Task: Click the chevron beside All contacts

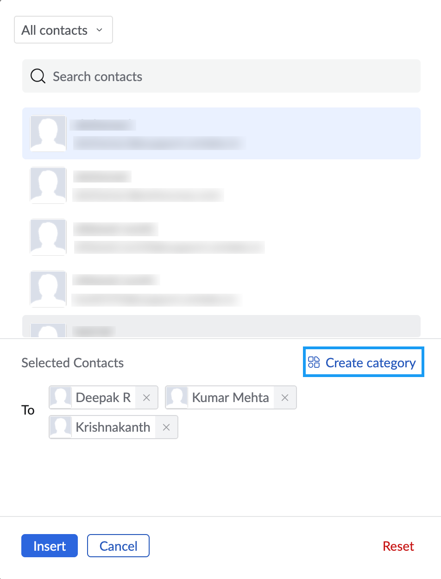Action: 99,31
